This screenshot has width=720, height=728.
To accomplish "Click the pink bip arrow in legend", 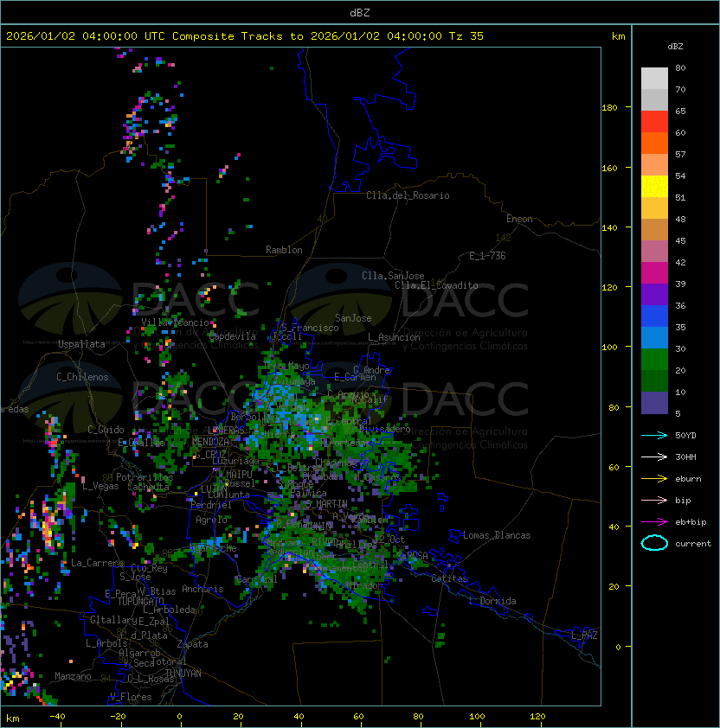I will coord(654,501).
